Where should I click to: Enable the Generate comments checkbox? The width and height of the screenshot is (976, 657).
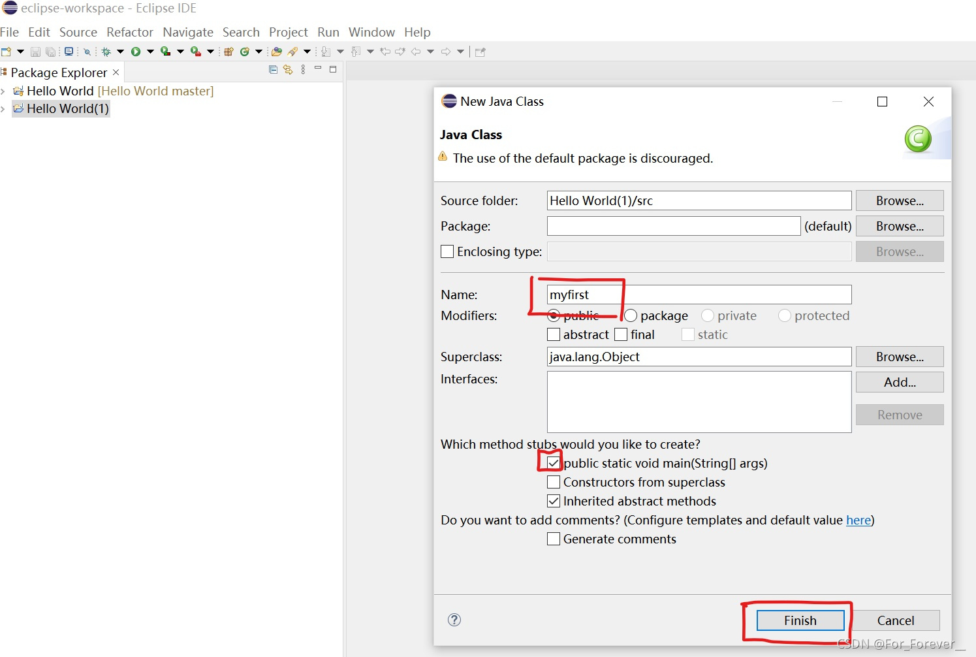pyautogui.click(x=554, y=539)
